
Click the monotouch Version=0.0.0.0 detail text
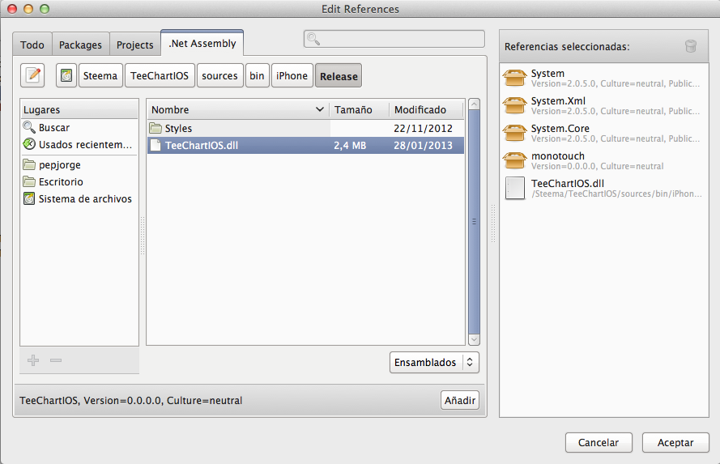597,166
